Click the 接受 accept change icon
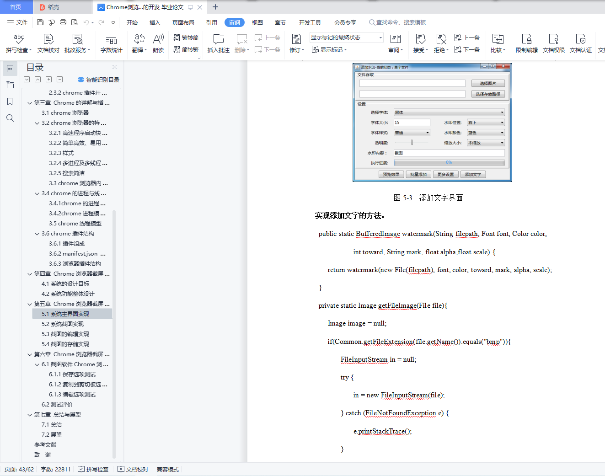 click(x=421, y=39)
